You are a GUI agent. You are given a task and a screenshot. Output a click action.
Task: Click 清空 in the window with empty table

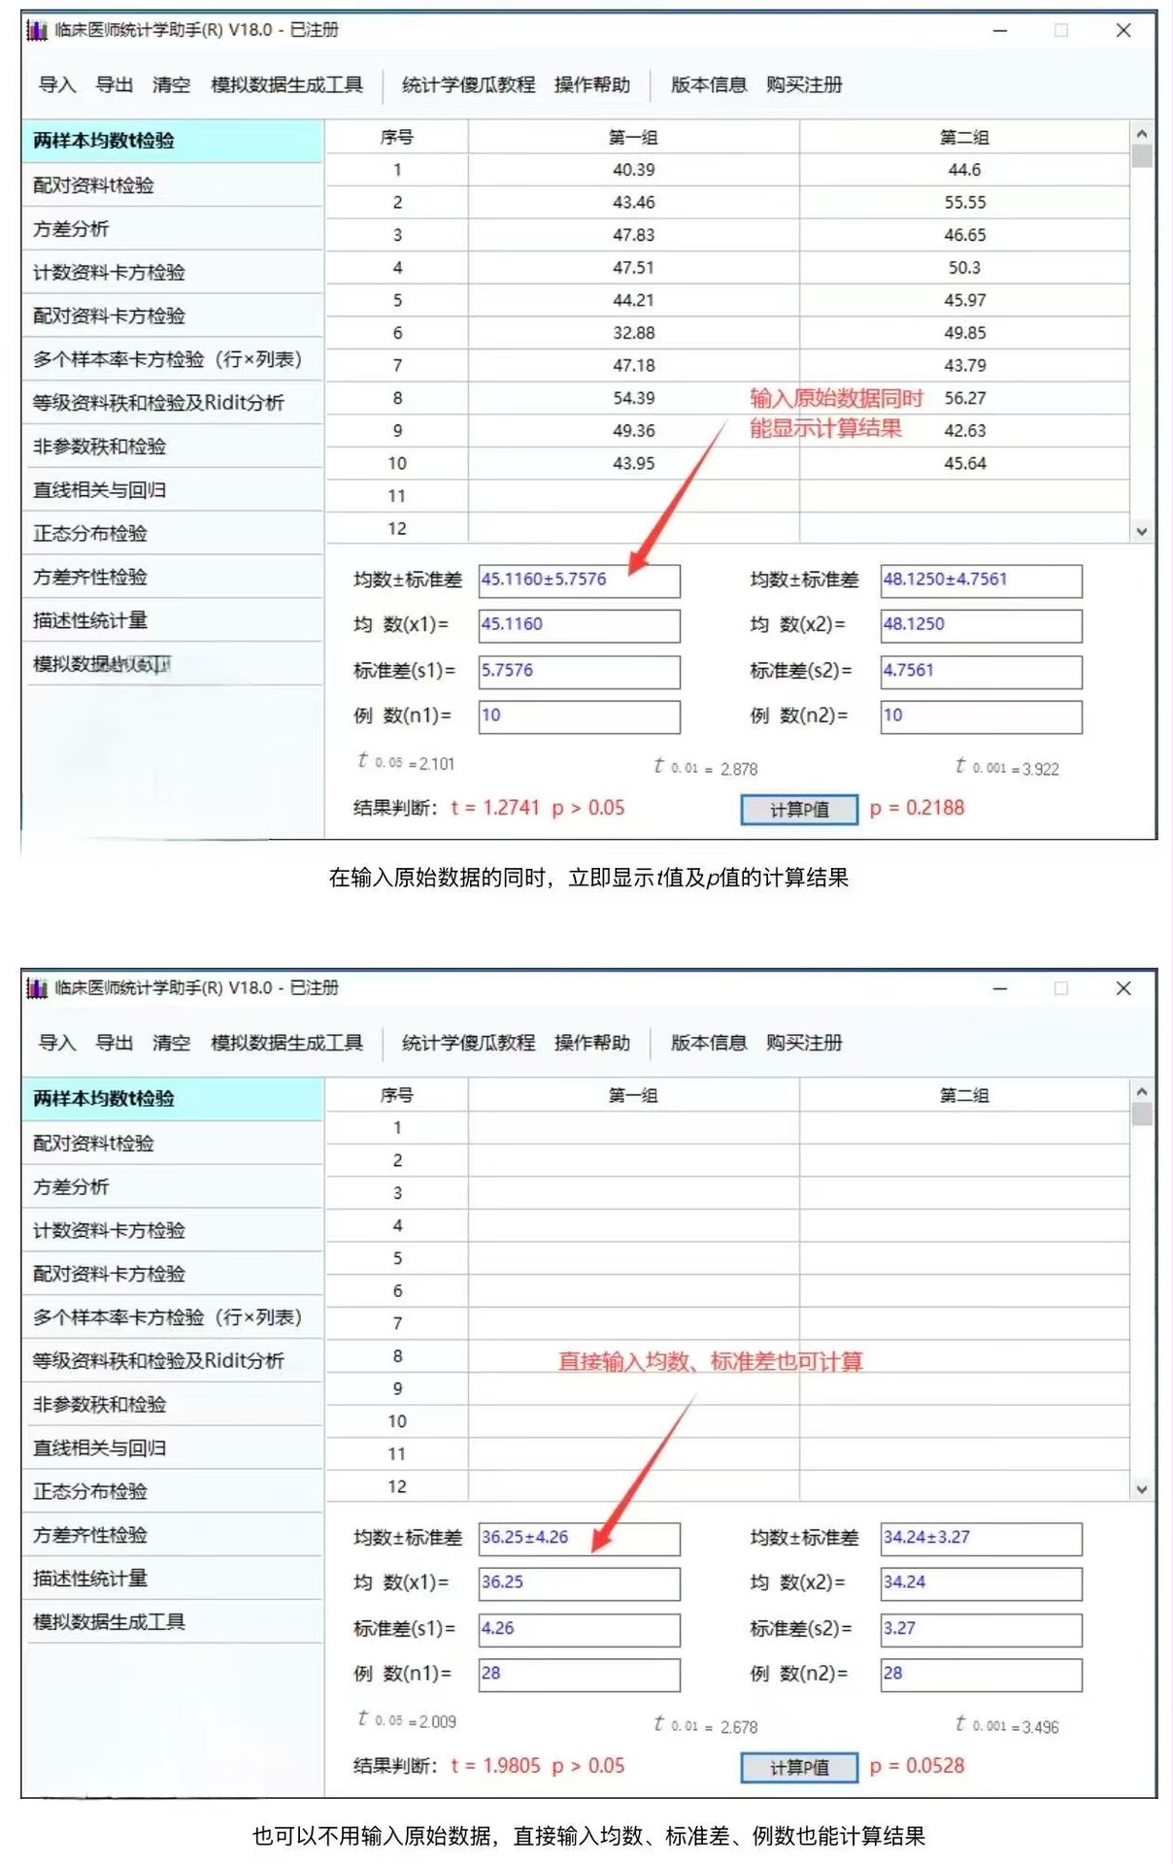(x=171, y=1043)
